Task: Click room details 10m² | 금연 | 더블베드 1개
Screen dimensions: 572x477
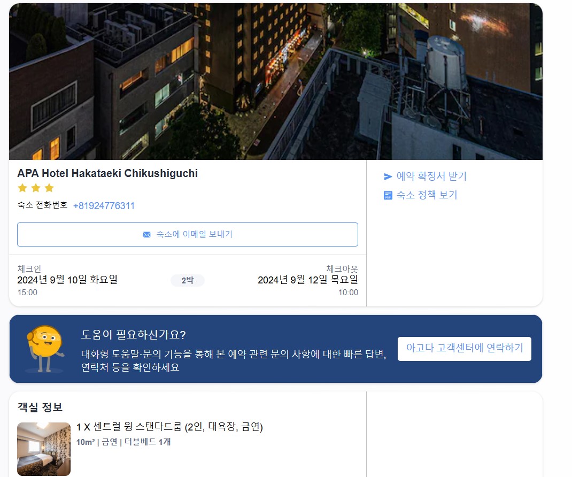Action: [123, 442]
